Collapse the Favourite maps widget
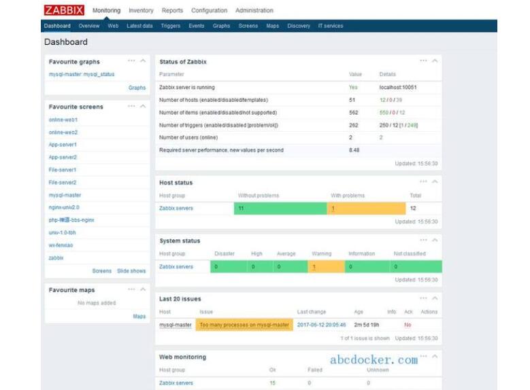Image resolution: width=530 pixels, height=390 pixels. 143,289
